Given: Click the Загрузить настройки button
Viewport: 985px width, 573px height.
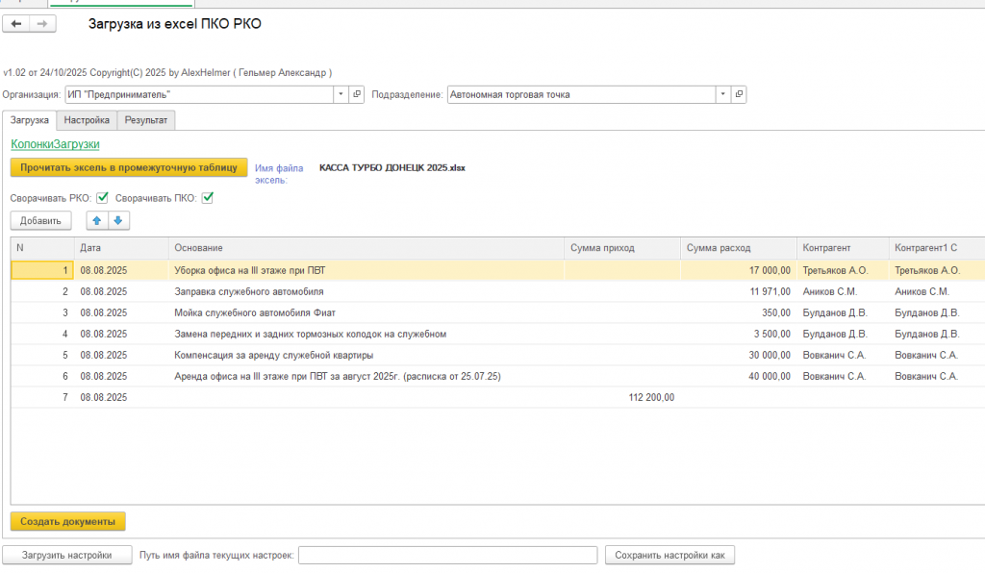Looking at the screenshot, I should [x=67, y=555].
